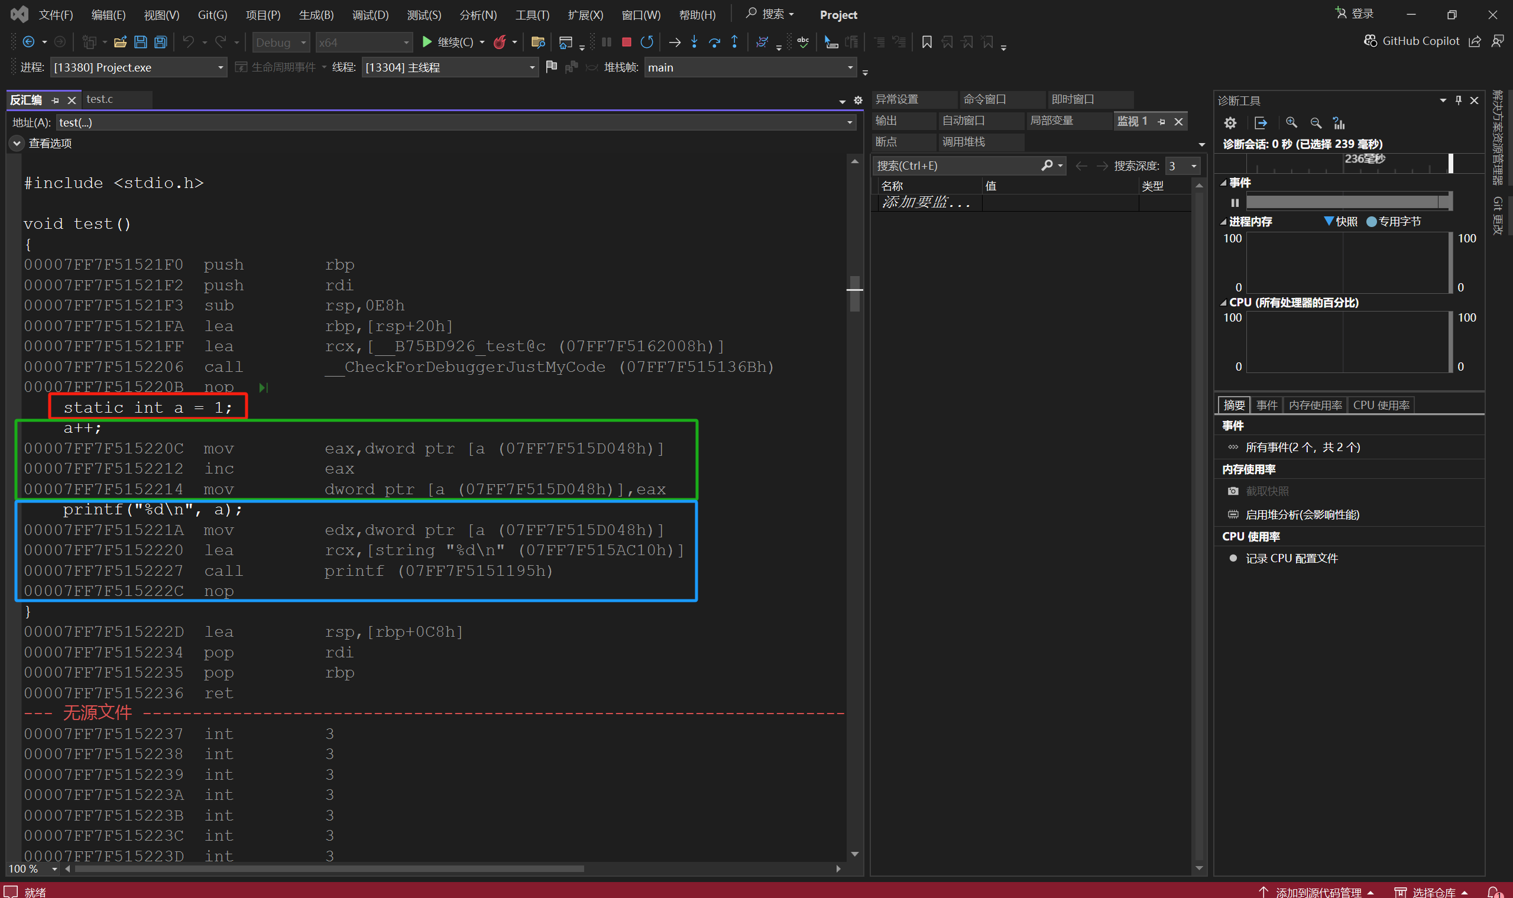Image resolution: width=1513 pixels, height=898 pixels.
Task: Click the Step Over icon
Action: click(714, 42)
